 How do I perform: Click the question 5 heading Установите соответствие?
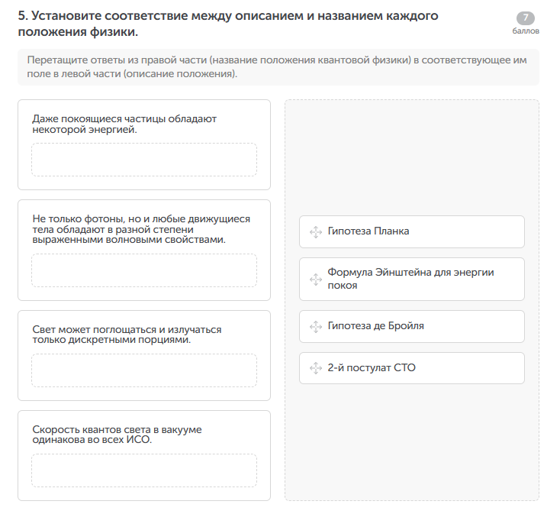tap(229, 24)
